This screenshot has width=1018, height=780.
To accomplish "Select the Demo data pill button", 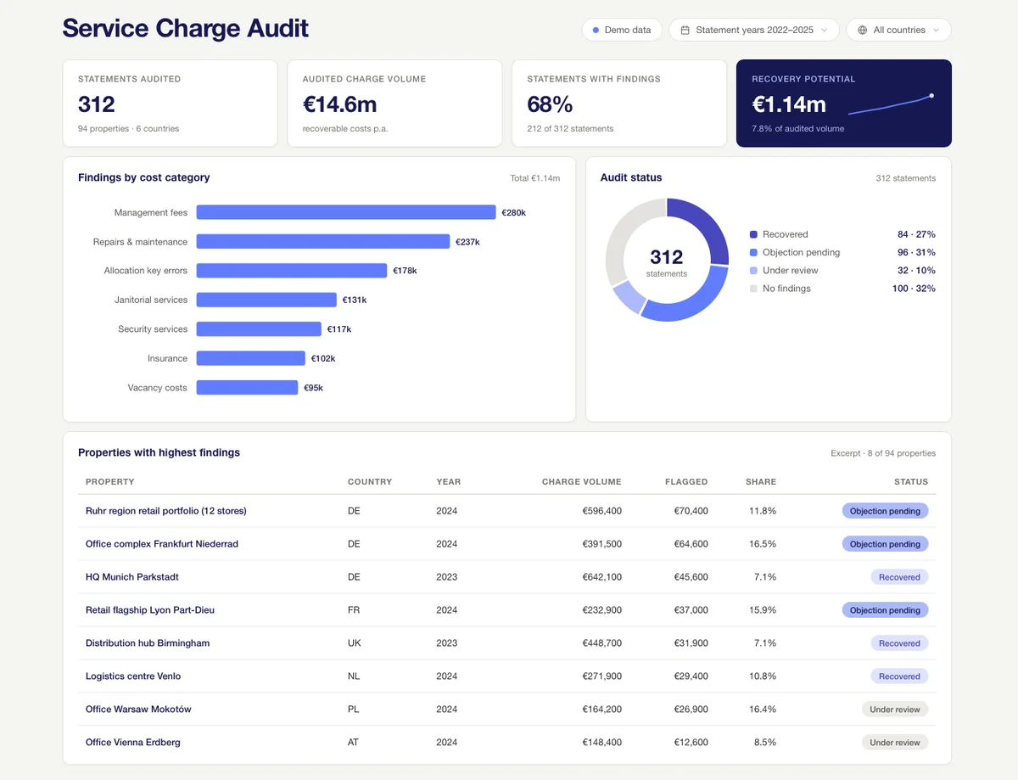I will pos(622,30).
